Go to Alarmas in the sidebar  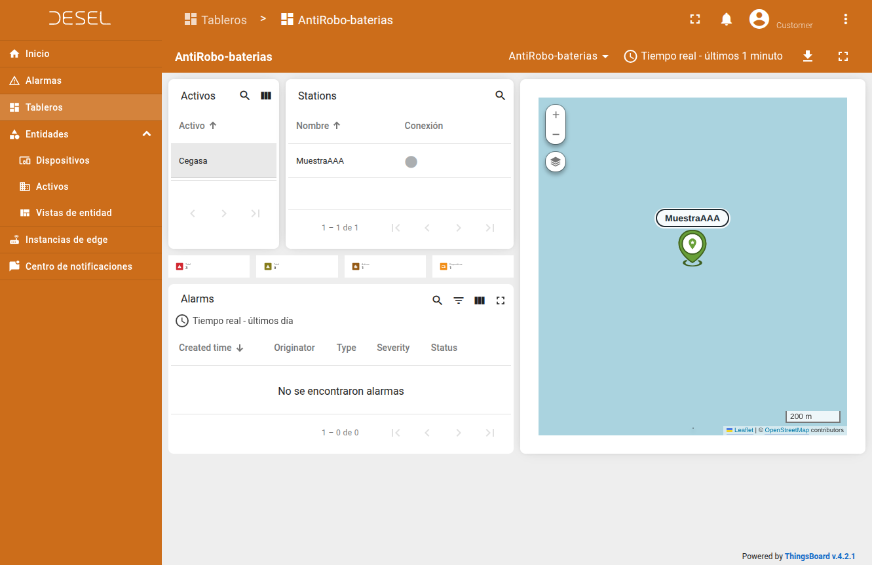(43, 81)
